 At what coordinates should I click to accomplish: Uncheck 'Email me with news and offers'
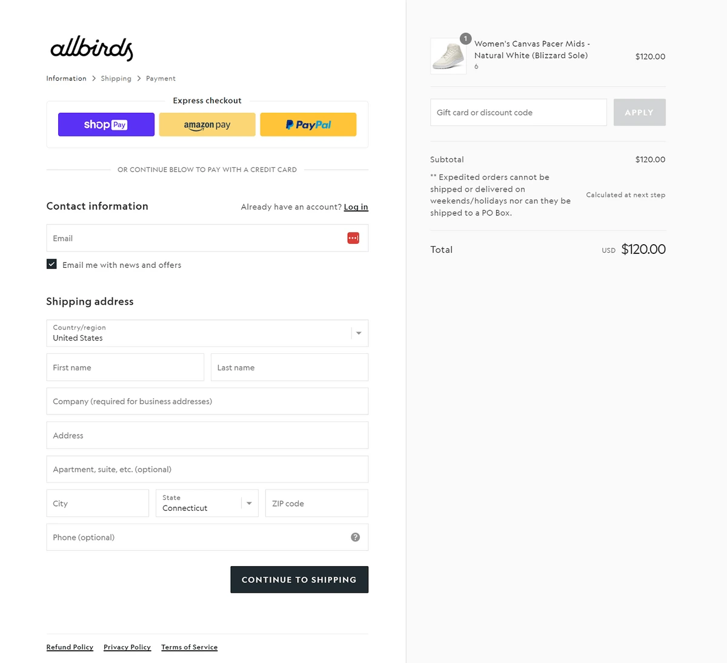click(x=51, y=264)
